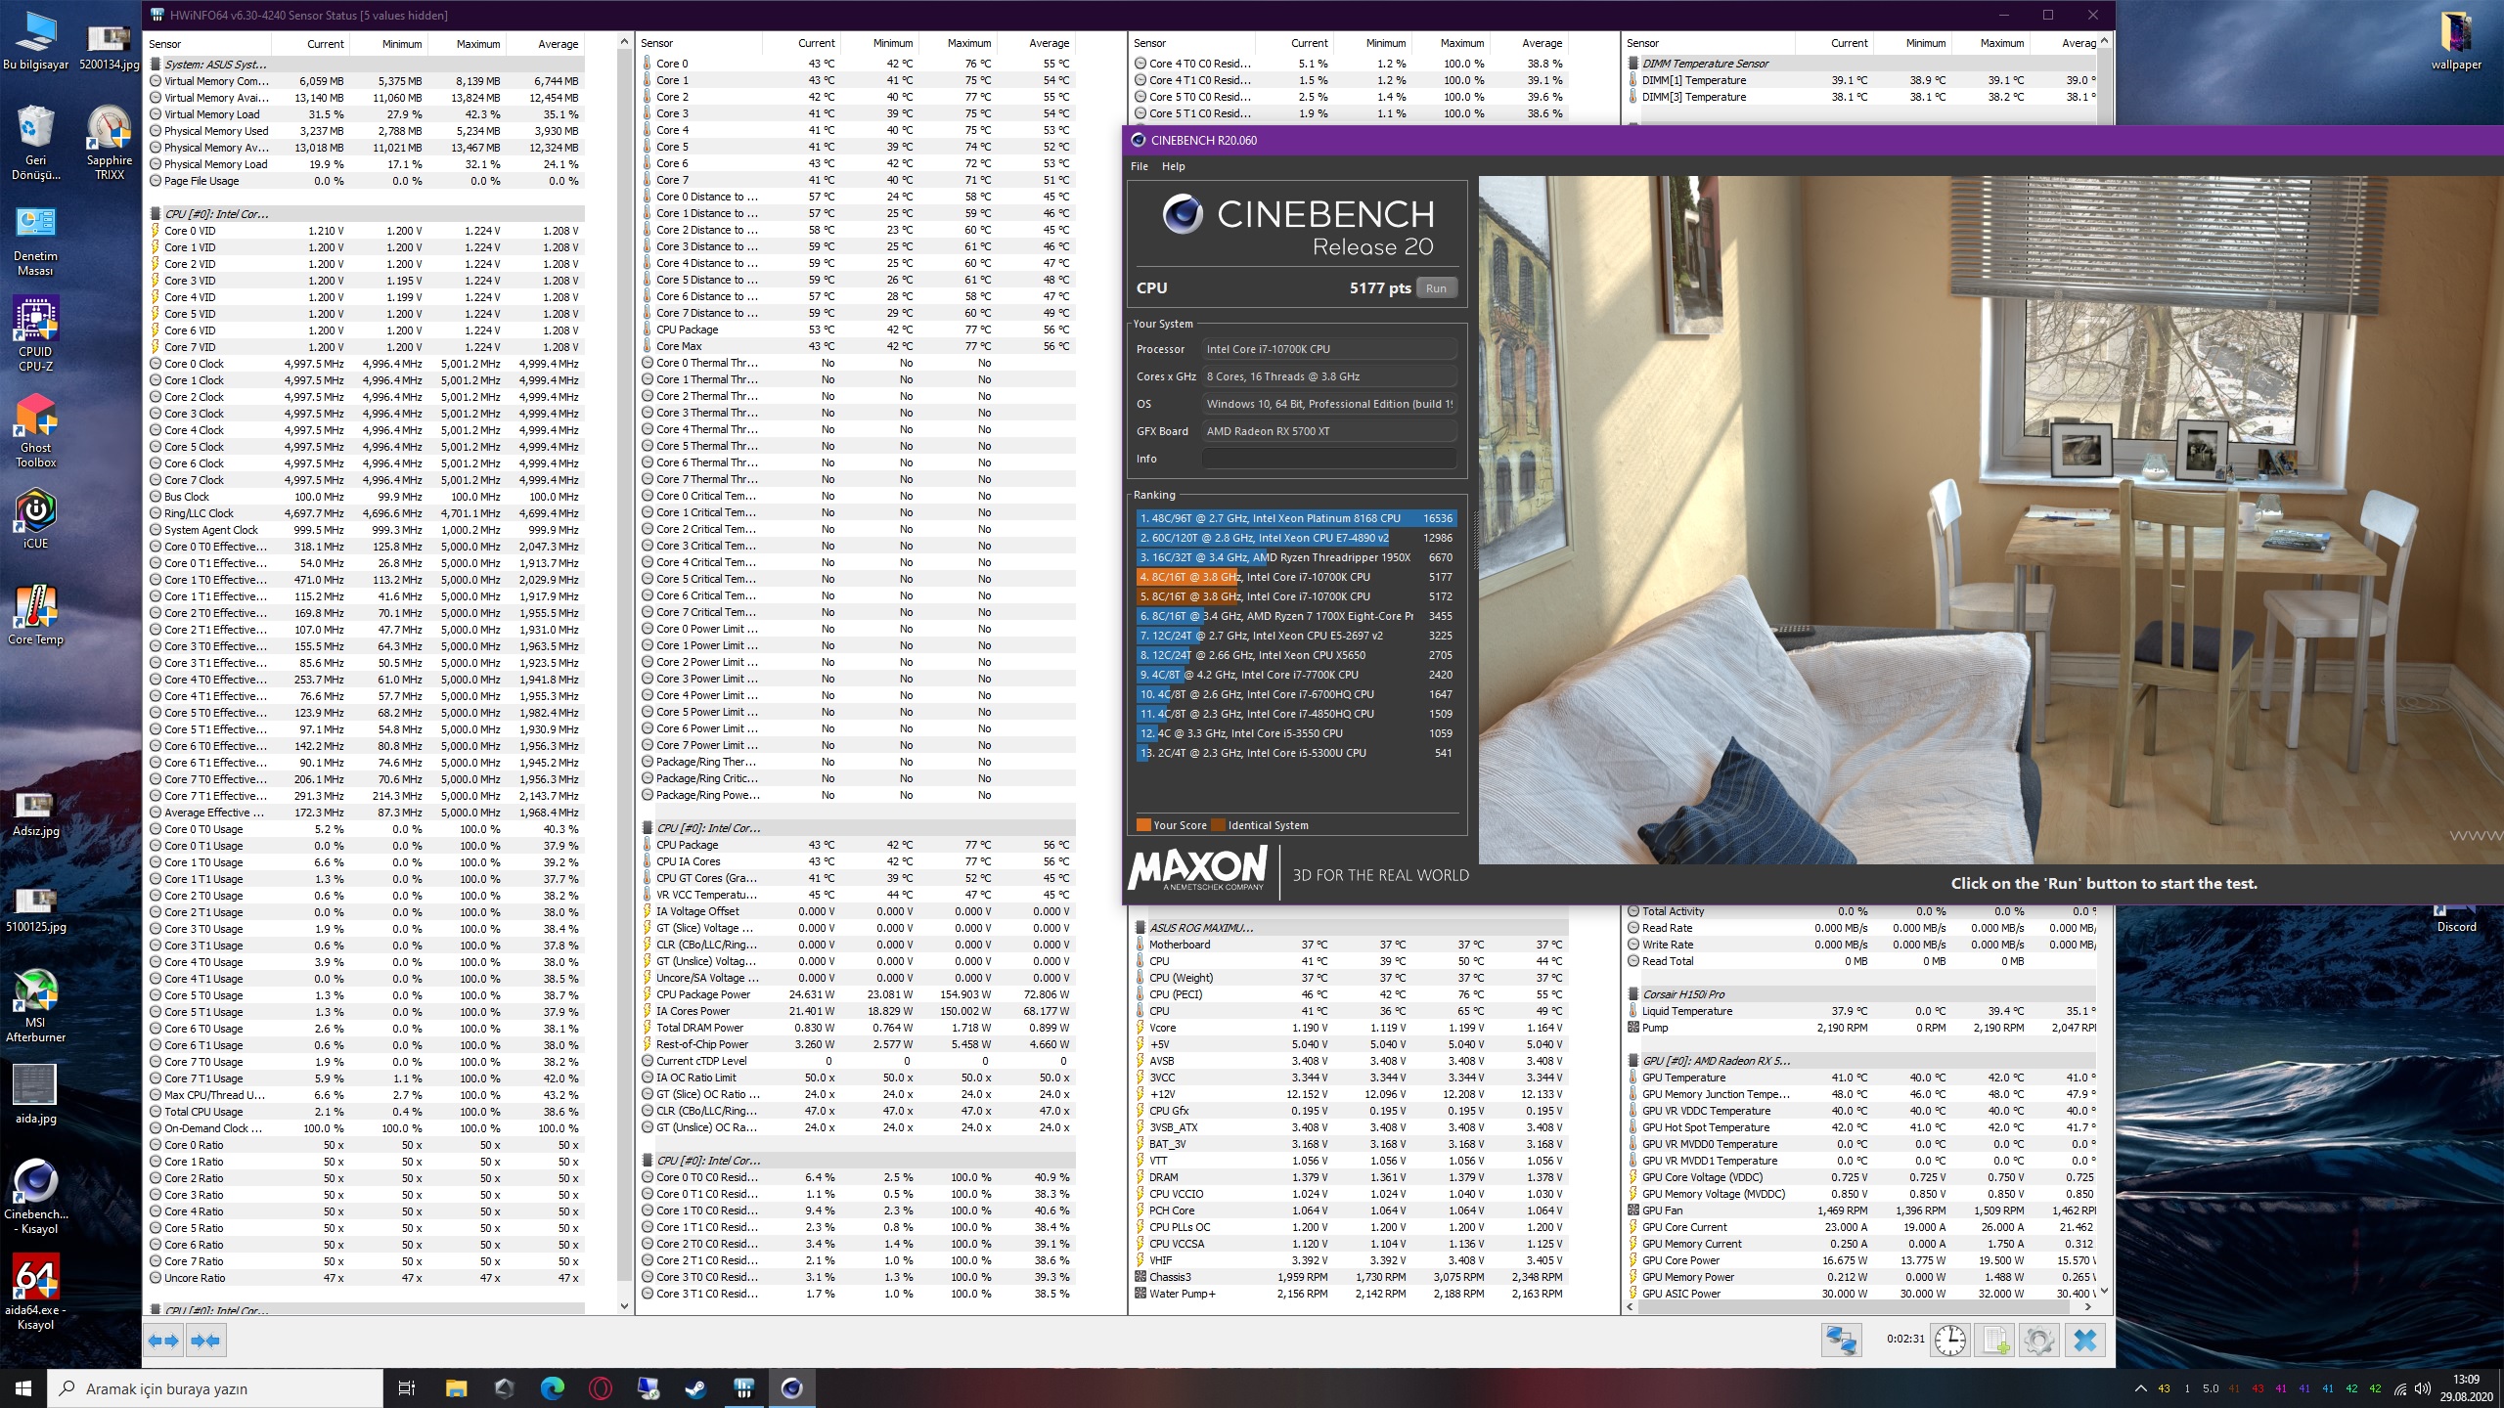Select DIMM Temperature Sensor group header
The width and height of the screenshot is (2504, 1408).
pos(1861,64)
